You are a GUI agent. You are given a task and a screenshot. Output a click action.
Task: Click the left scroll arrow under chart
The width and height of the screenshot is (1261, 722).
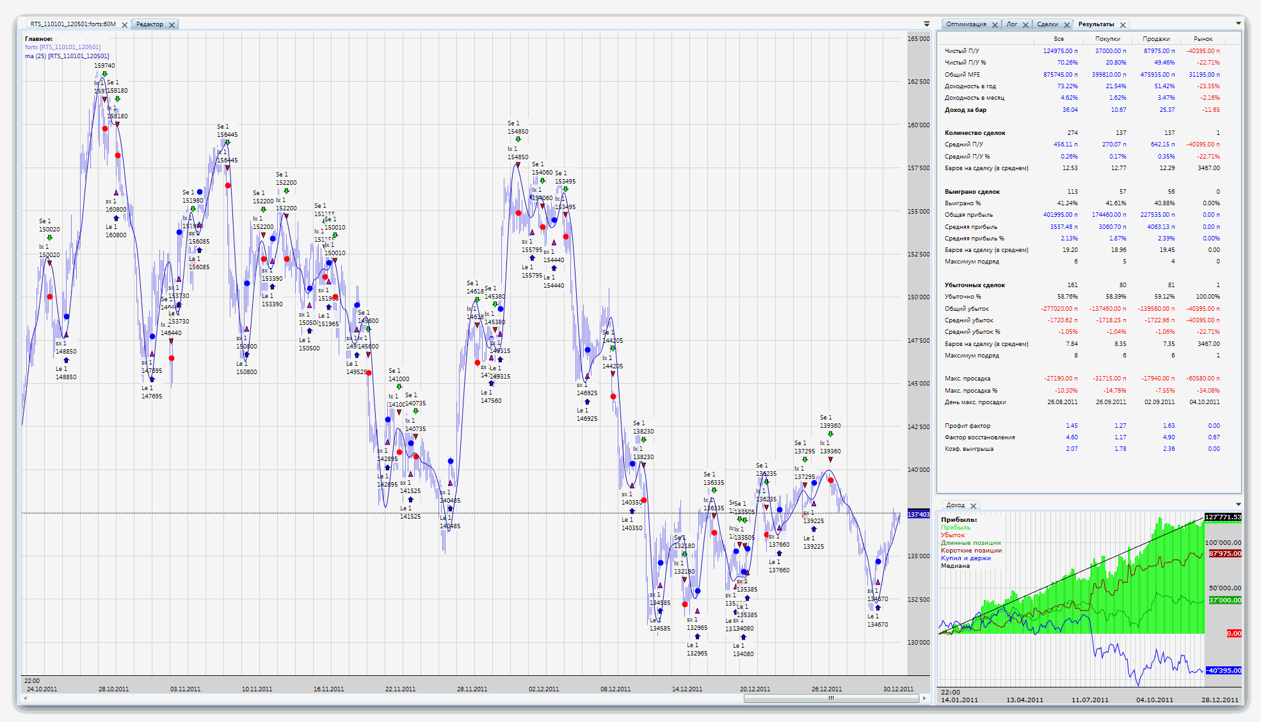[26, 698]
